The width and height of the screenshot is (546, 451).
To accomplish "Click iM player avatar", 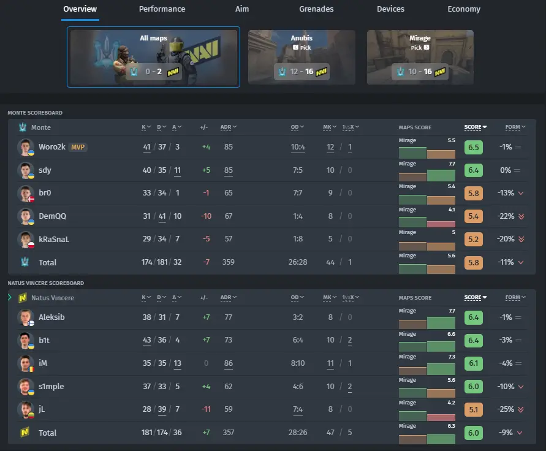I will coord(25,363).
